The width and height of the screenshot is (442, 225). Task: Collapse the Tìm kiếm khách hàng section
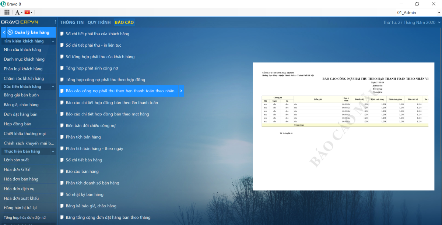tap(53, 42)
